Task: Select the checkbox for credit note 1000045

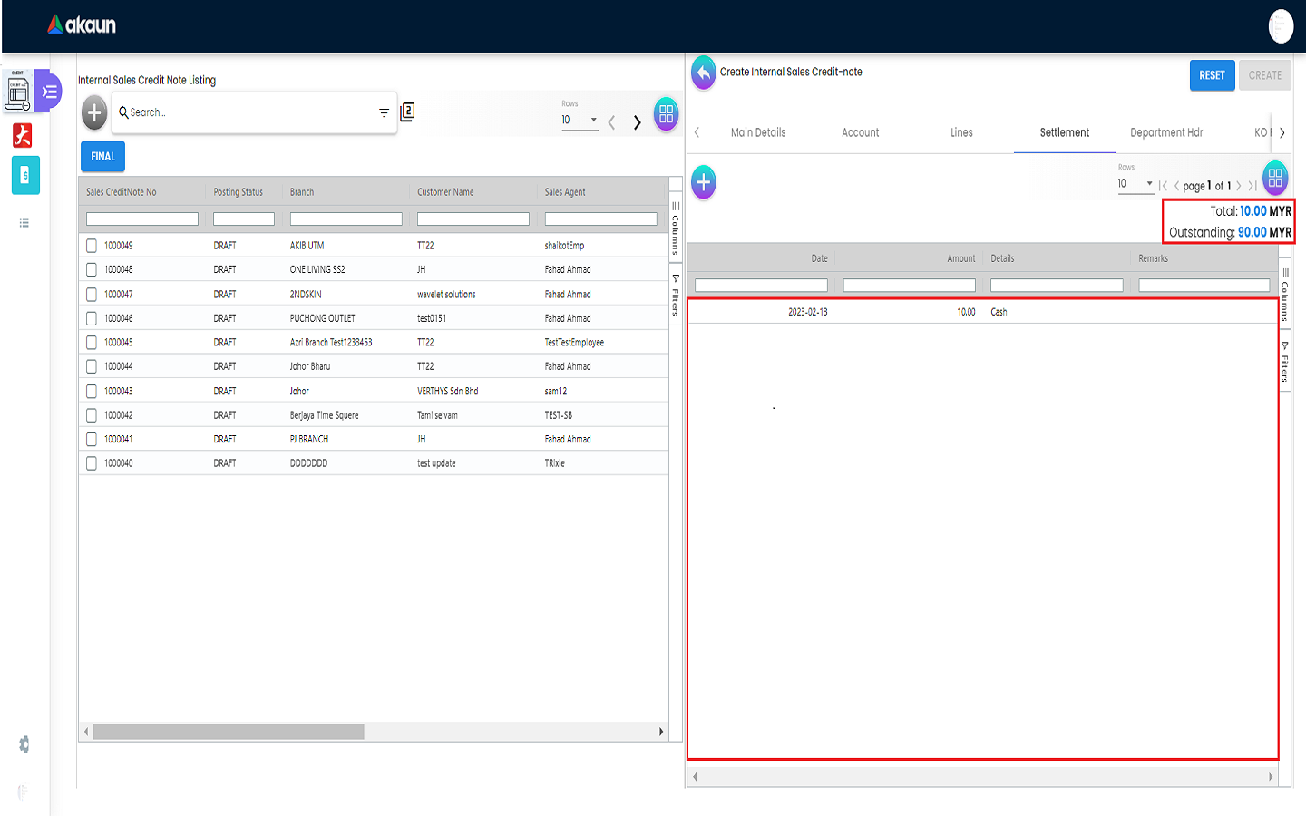Action: pyautogui.click(x=92, y=343)
